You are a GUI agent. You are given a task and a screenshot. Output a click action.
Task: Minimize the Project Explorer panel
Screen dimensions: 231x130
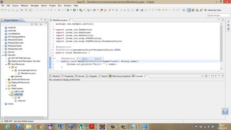point(41,19)
